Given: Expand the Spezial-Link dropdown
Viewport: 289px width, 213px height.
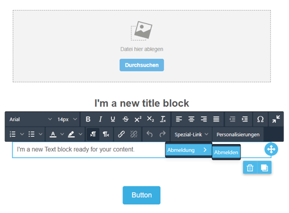Looking at the screenshot, I should (x=191, y=134).
